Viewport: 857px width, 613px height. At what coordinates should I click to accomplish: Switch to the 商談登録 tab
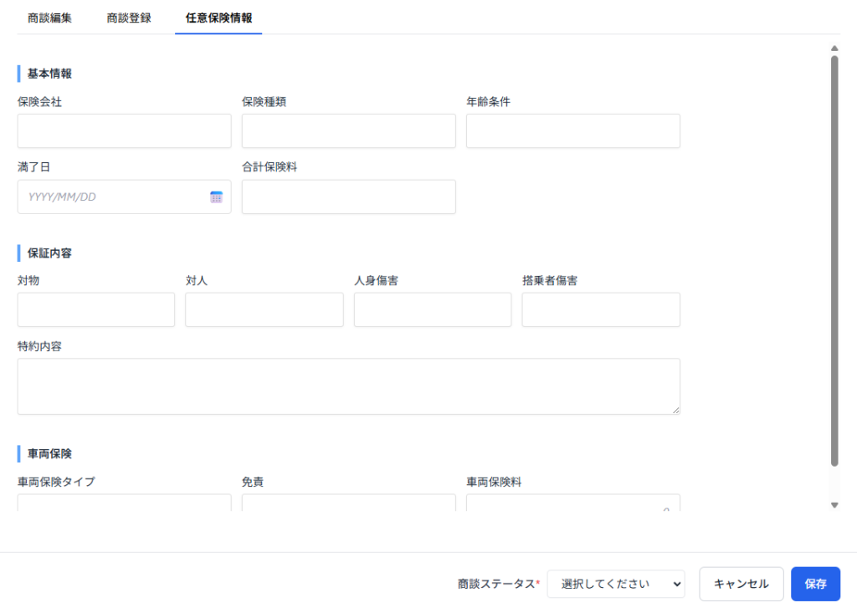(129, 18)
